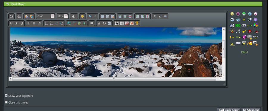The image size is (268, 111).
Task: Click the editor resize grip corner
Action: (x=224, y=84)
